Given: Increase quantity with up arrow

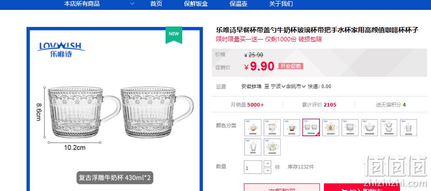Looking at the screenshot, I should pos(267,164).
